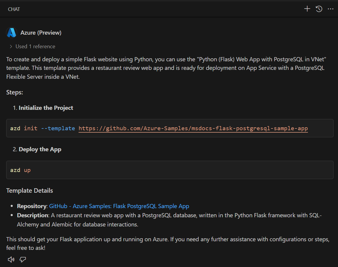Viewport: 338px width, 267px height.
Task: Open the chat's more actions menu
Action: 331,9
